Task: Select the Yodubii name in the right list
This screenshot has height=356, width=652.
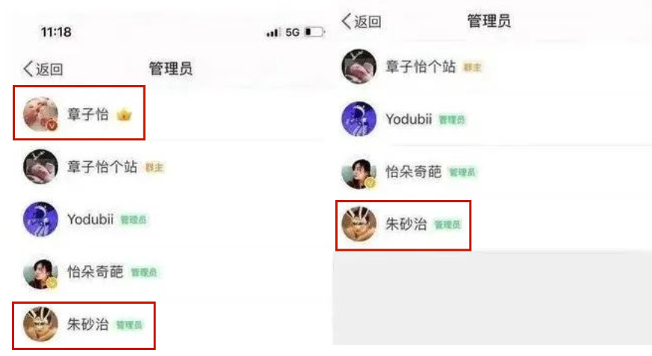Action: (x=409, y=119)
